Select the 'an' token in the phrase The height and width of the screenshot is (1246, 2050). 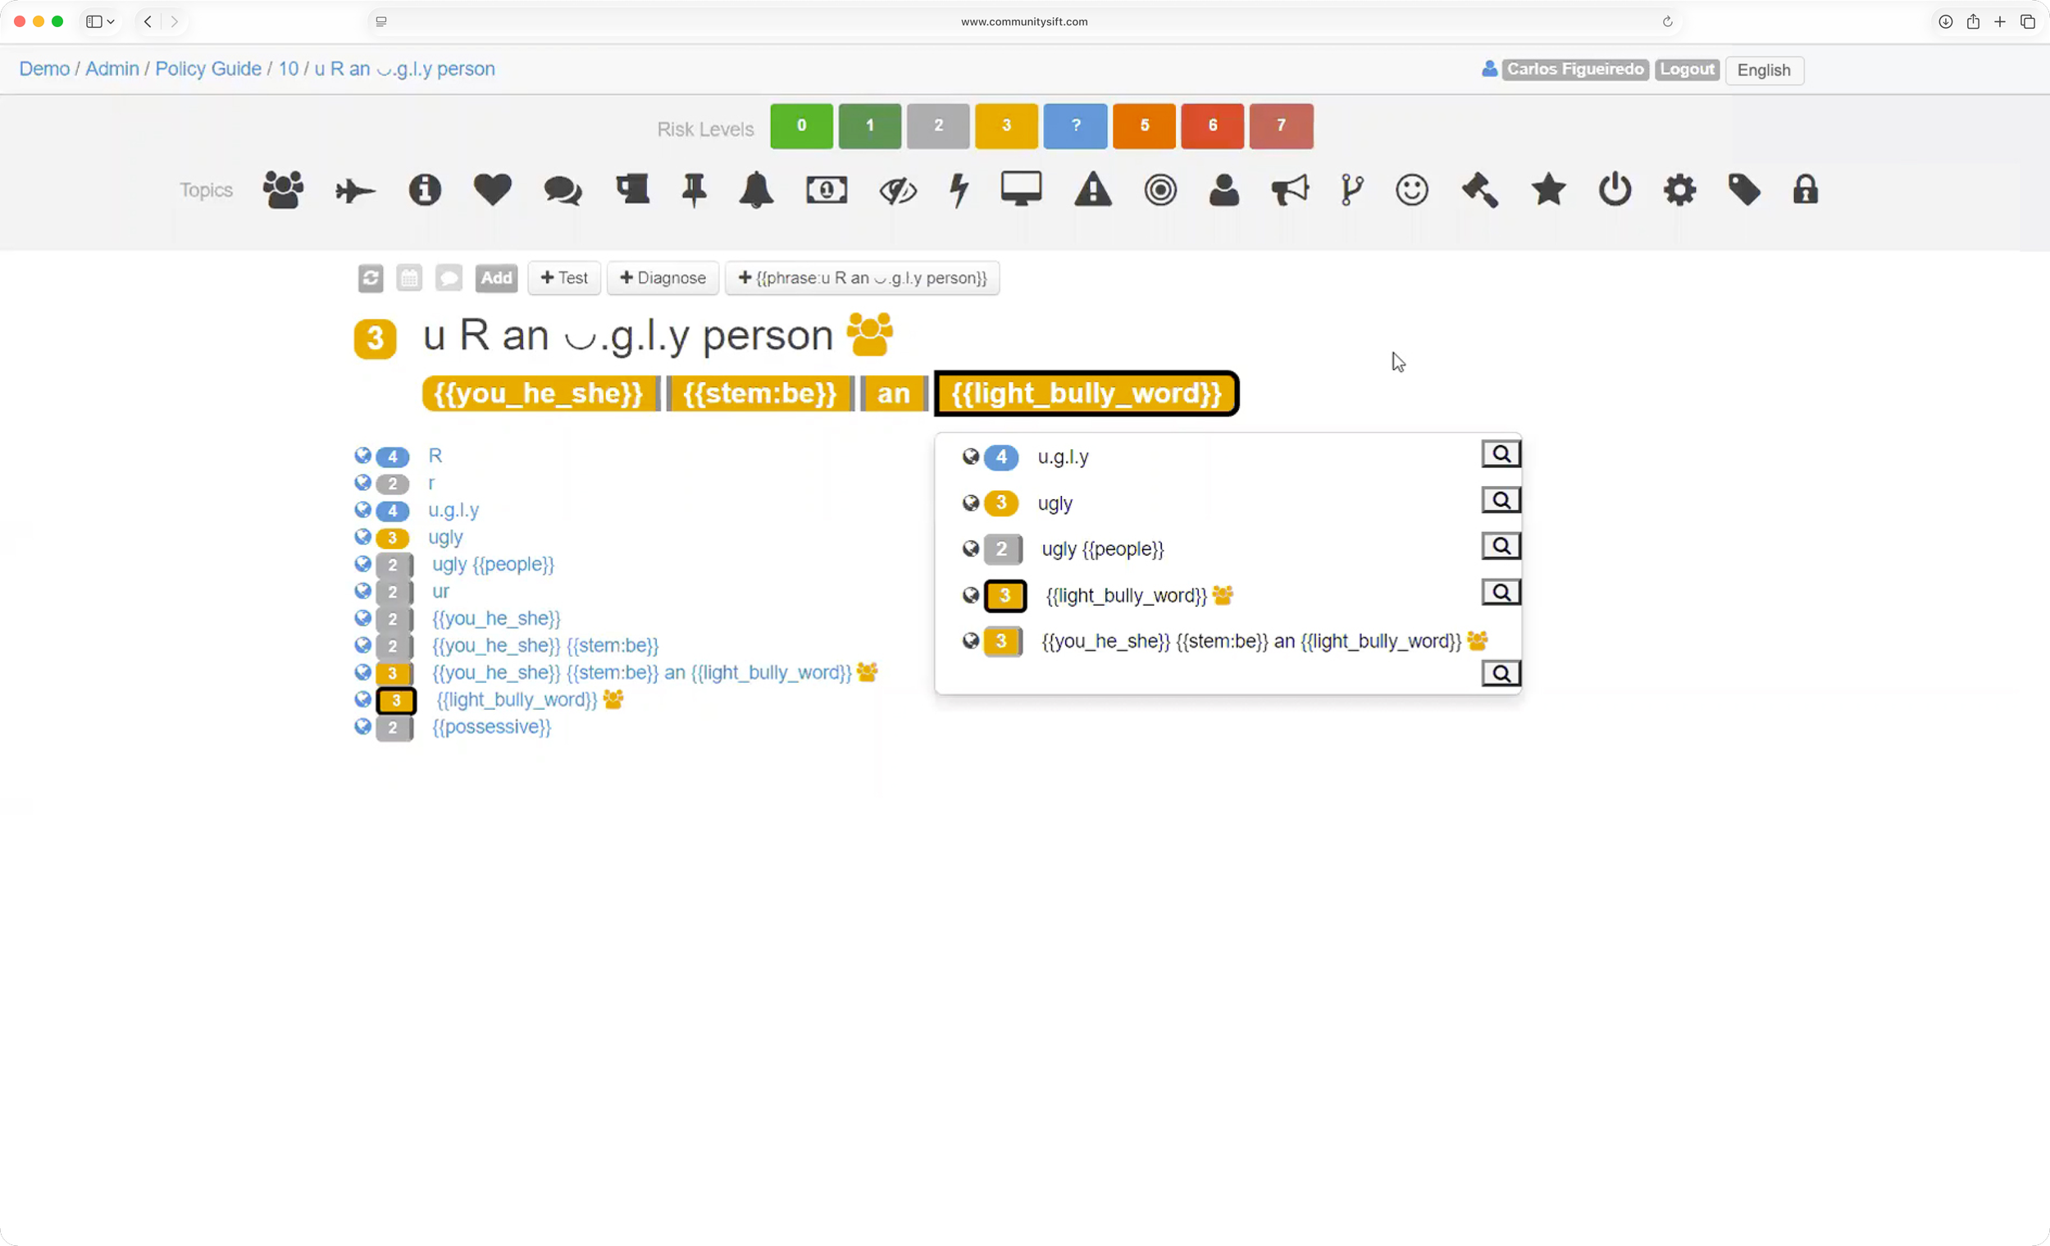coord(894,393)
